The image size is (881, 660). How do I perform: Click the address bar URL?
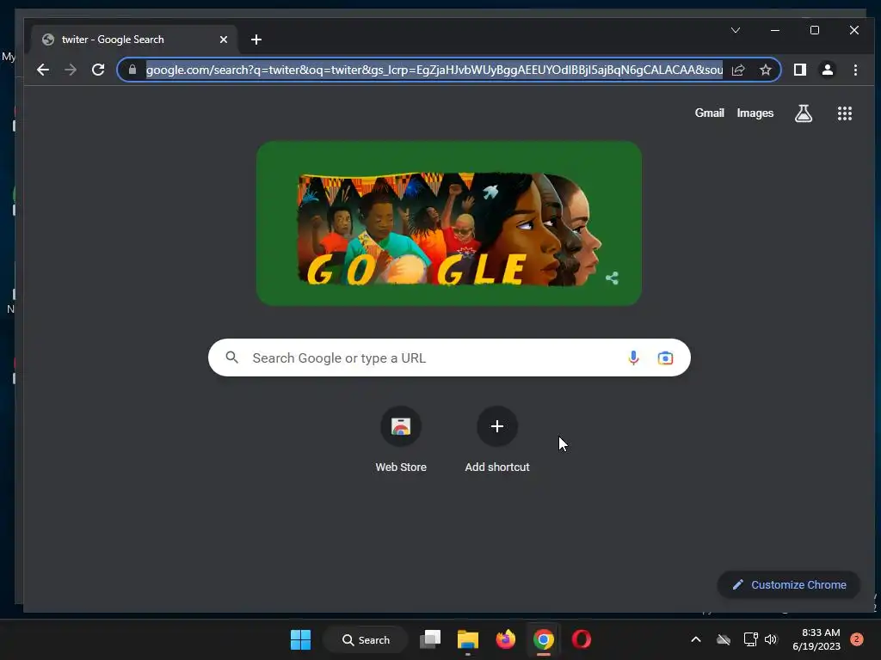click(x=434, y=70)
